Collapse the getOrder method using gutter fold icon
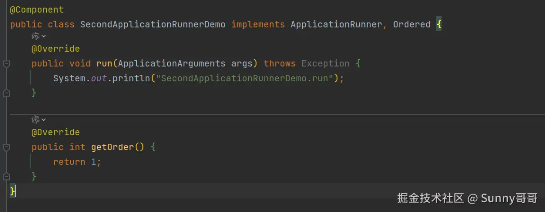 pyautogui.click(x=6, y=147)
